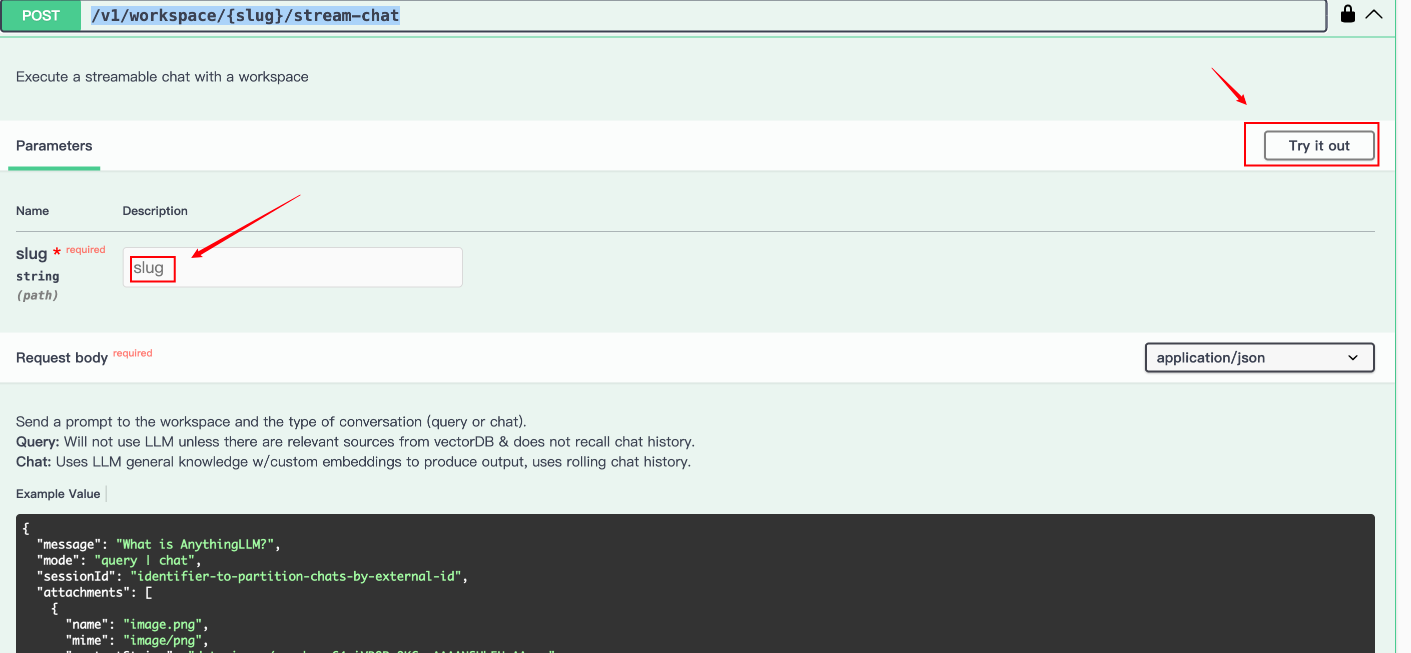Collapse the stream-chat endpoint with the chevron
Image resolution: width=1411 pixels, height=653 pixels.
coord(1373,14)
